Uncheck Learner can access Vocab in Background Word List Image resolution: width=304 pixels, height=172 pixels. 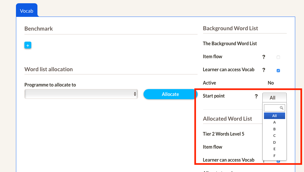coord(278,71)
